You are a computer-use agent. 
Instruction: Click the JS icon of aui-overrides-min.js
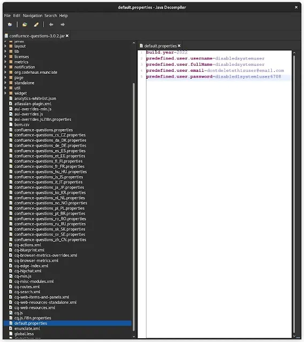click(11, 109)
